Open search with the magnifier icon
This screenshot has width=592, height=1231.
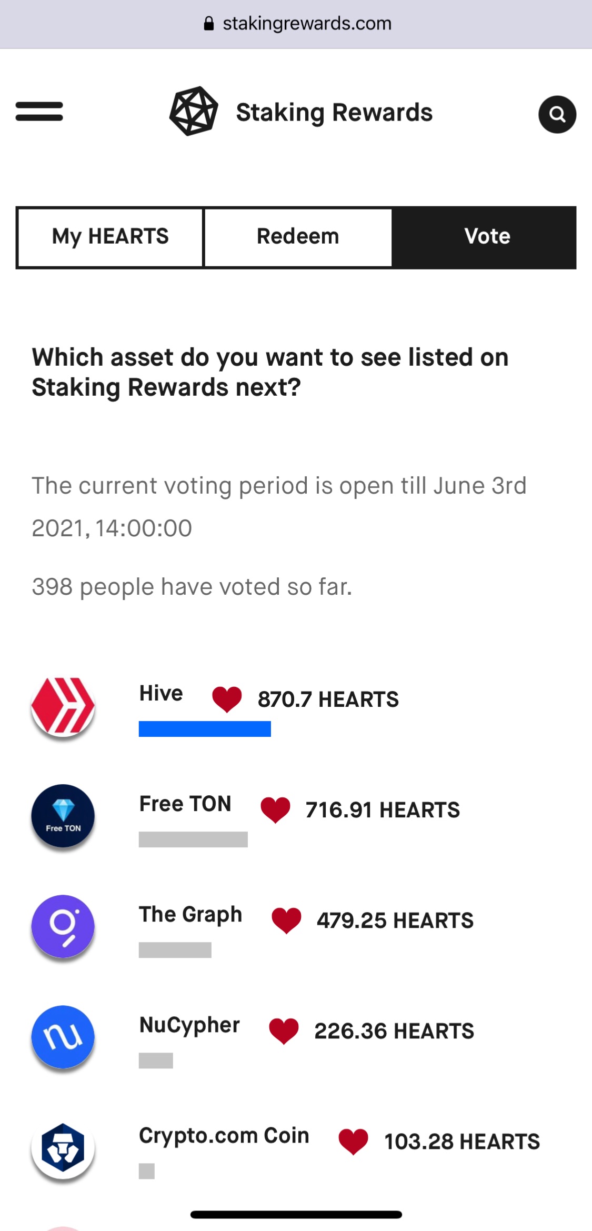coord(557,114)
